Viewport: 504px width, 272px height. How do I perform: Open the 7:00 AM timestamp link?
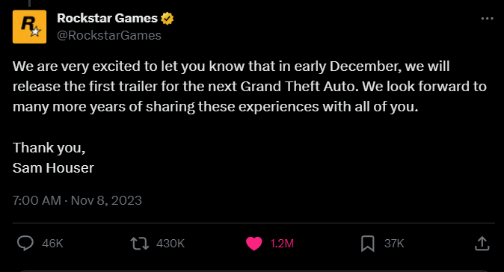(x=37, y=200)
